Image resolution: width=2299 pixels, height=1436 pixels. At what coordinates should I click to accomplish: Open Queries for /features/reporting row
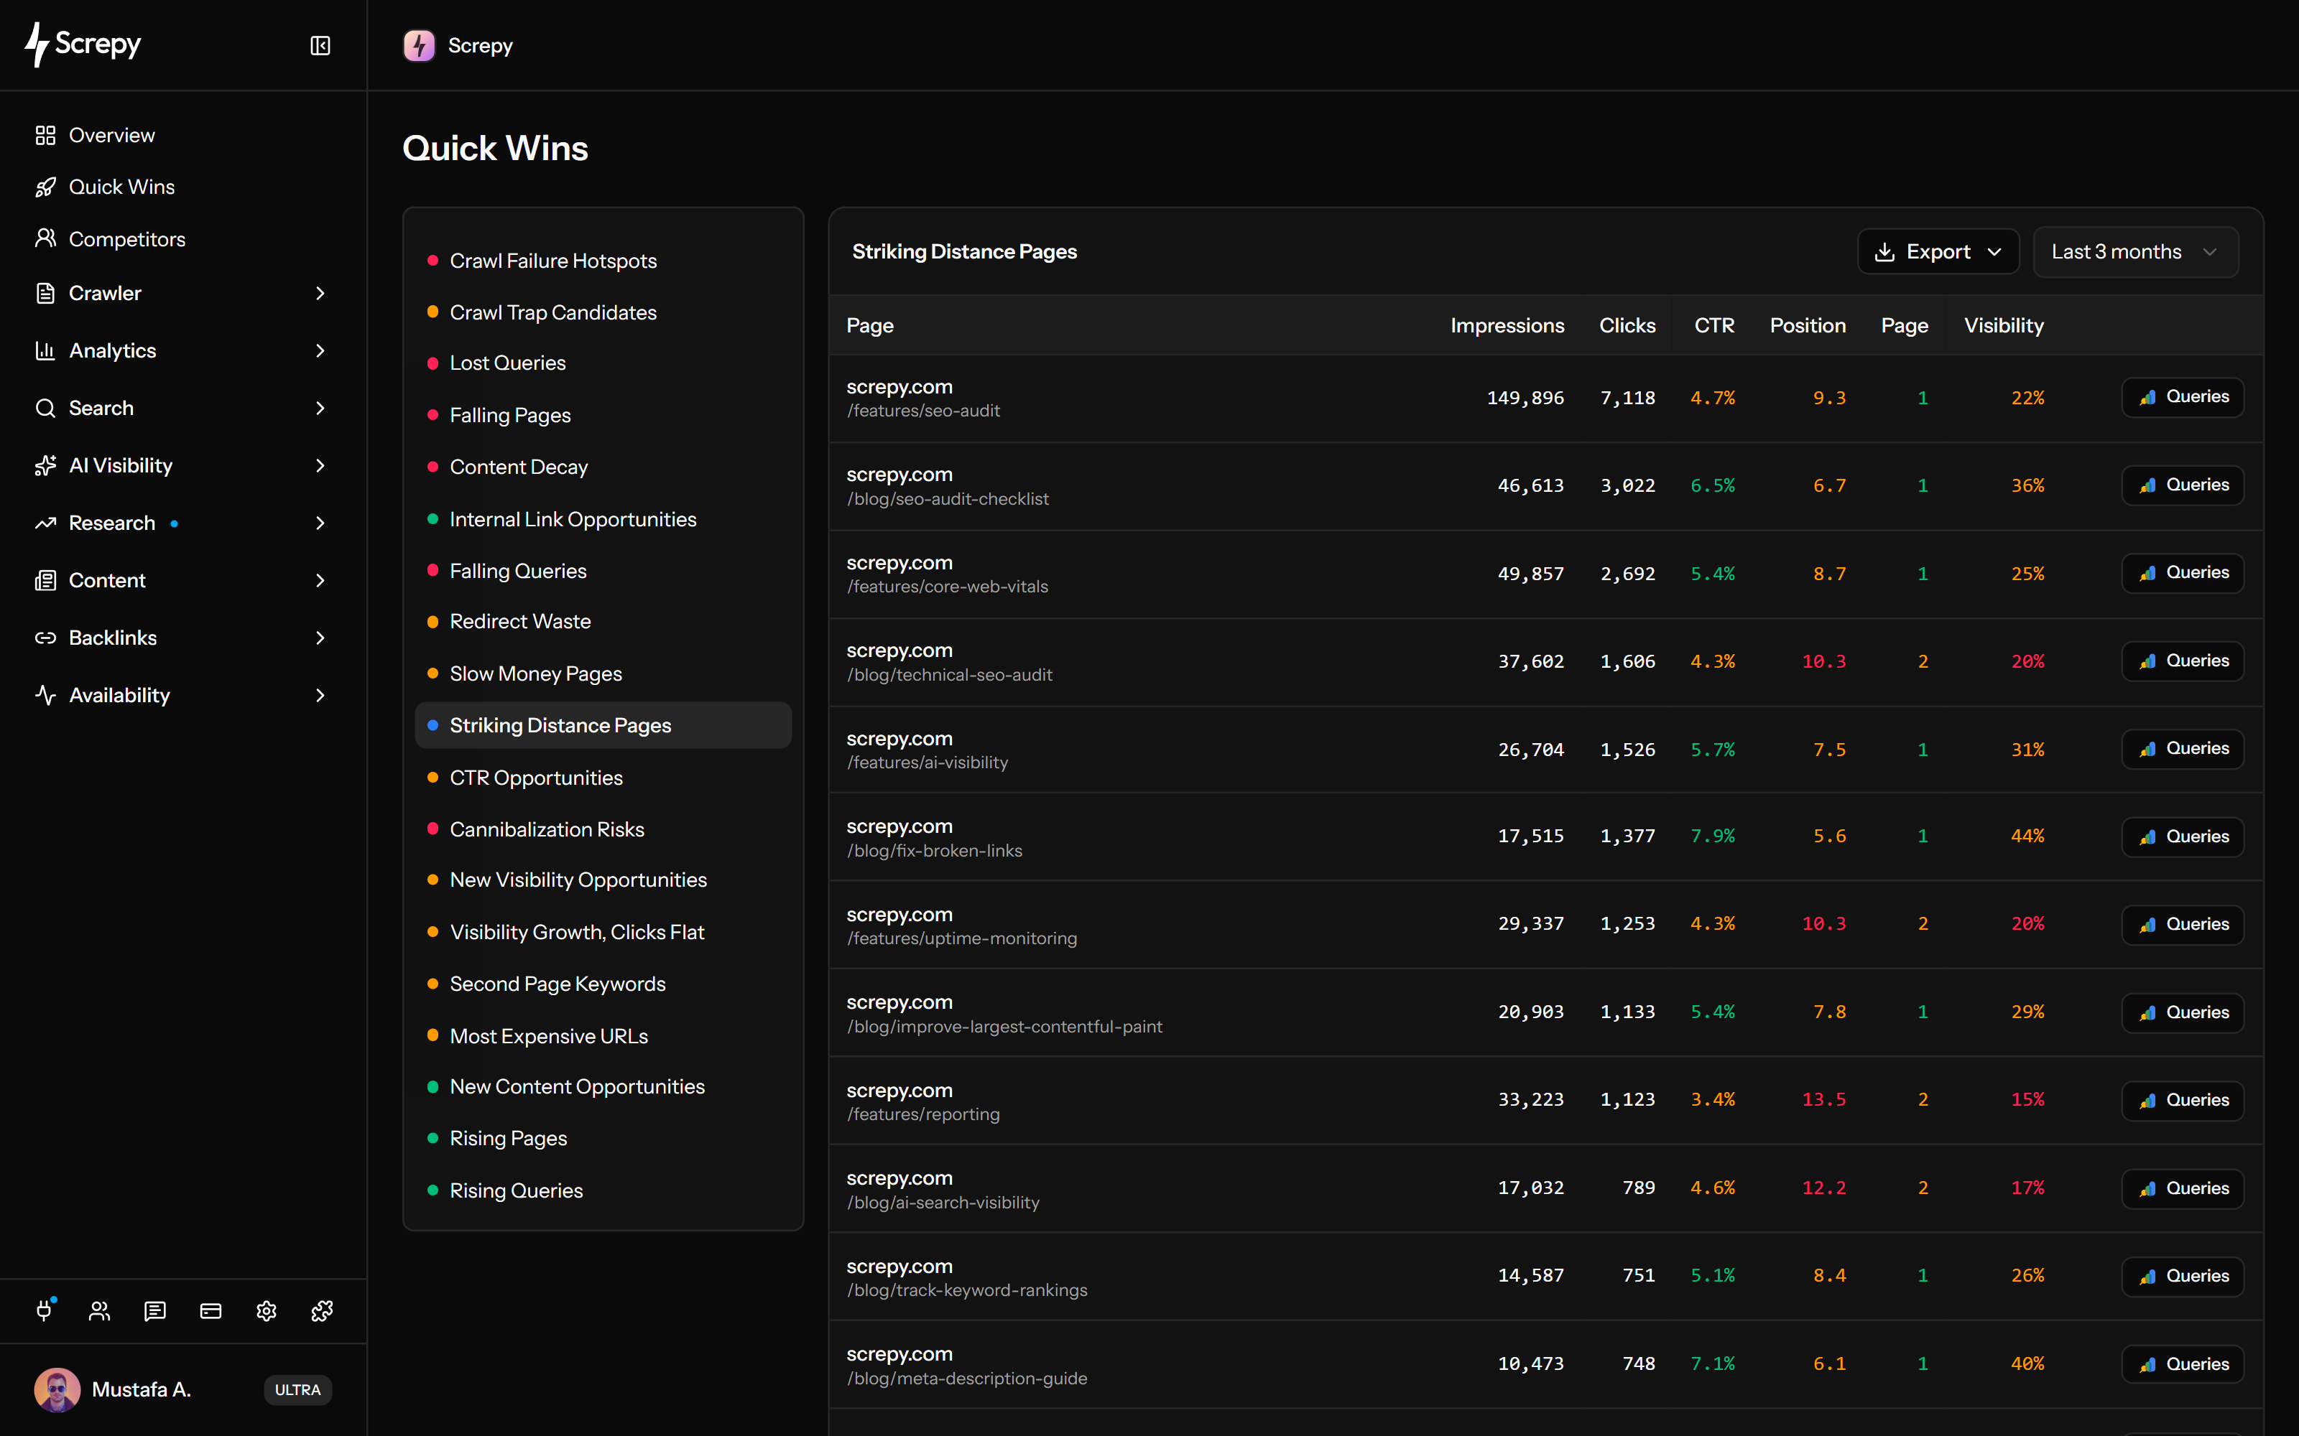[2183, 1100]
